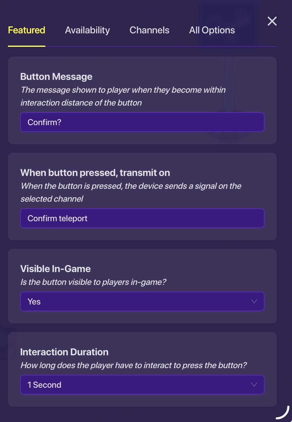
Task: Click the chevron arrow beside 'Yes'
Action: [254, 301]
